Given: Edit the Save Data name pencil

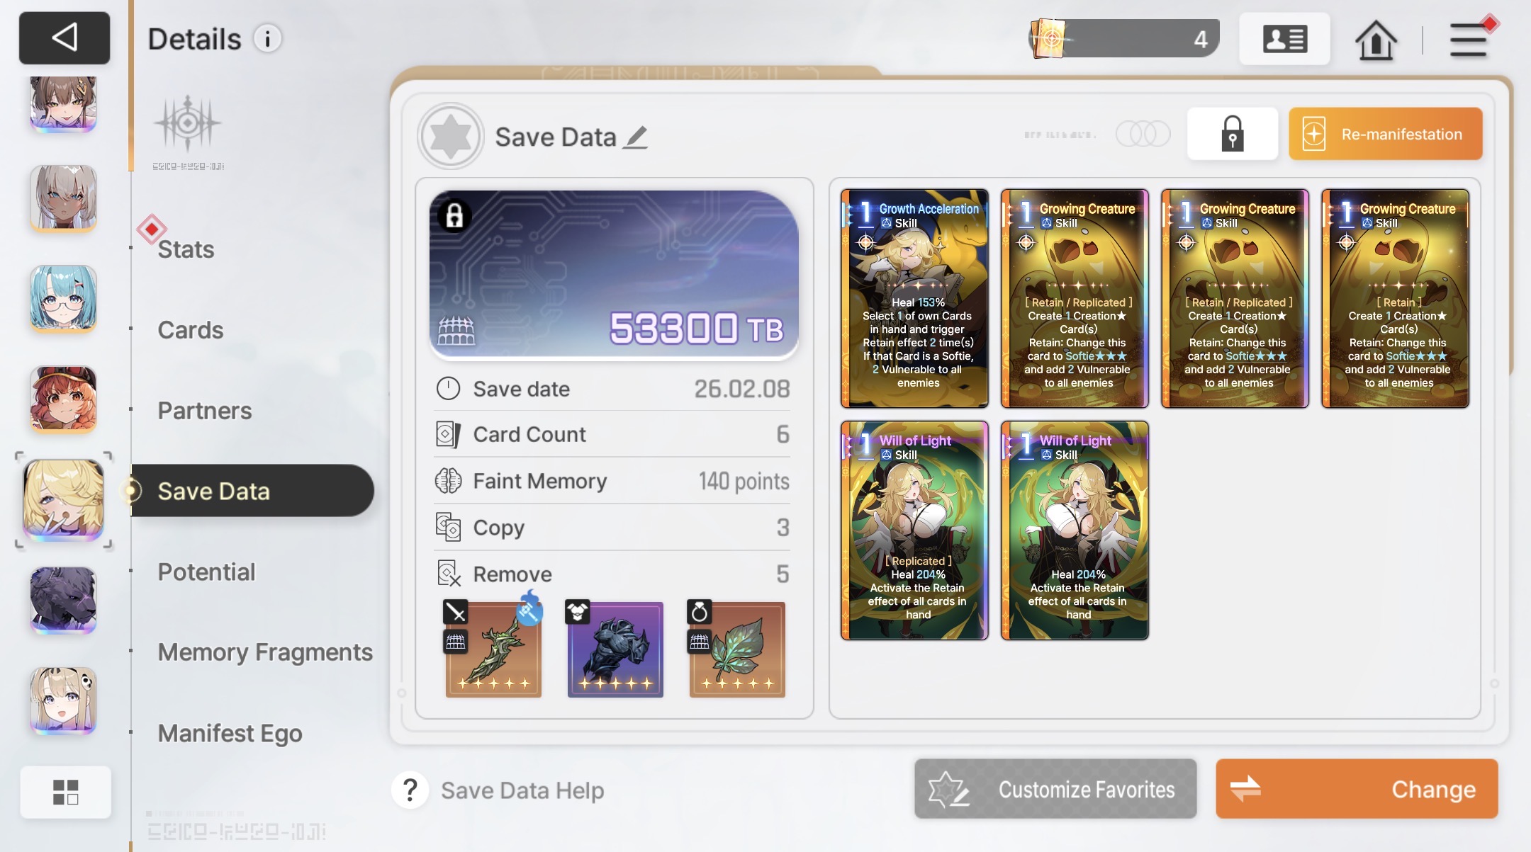Looking at the screenshot, I should pos(636,137).
